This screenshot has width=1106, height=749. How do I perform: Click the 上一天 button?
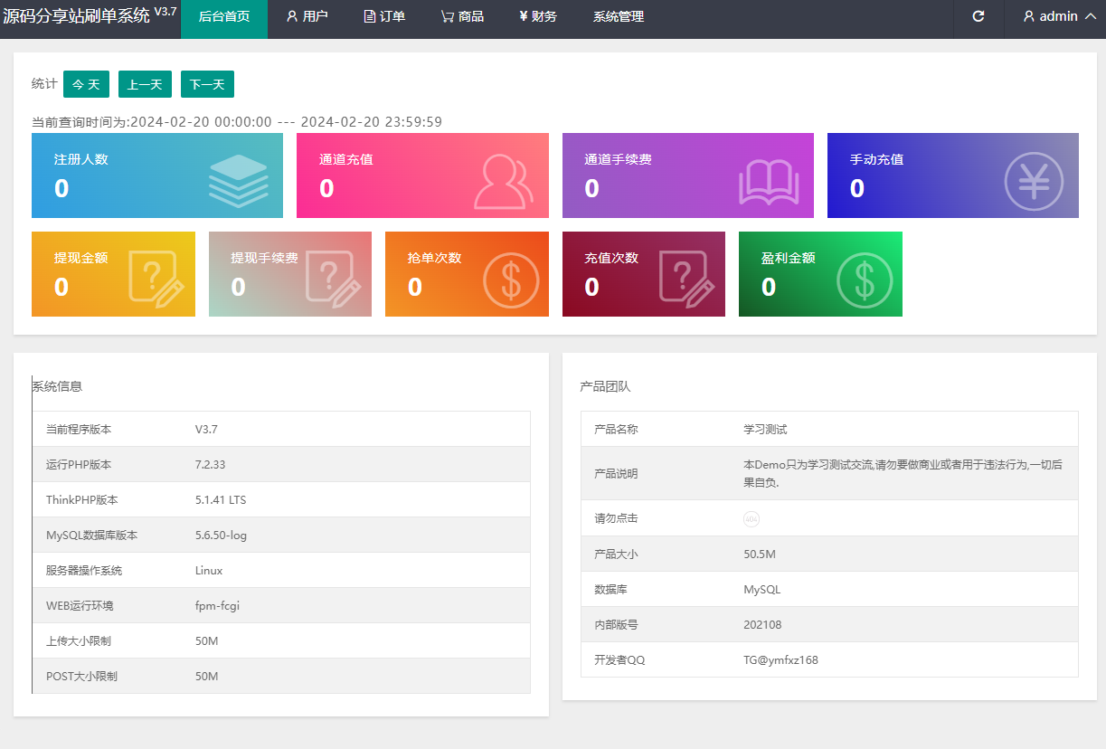145,84
